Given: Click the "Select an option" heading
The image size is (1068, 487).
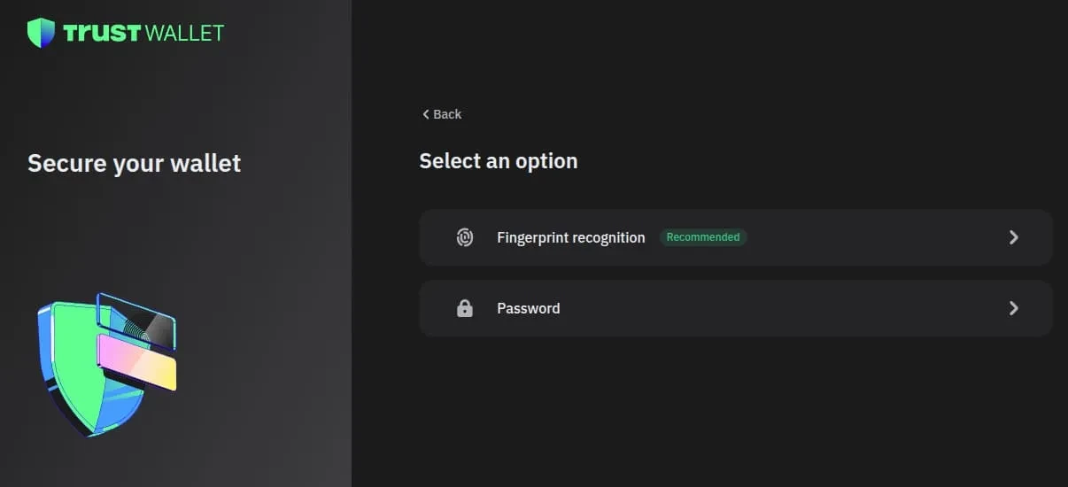Looking at the screenshot, I should (498, 161).
